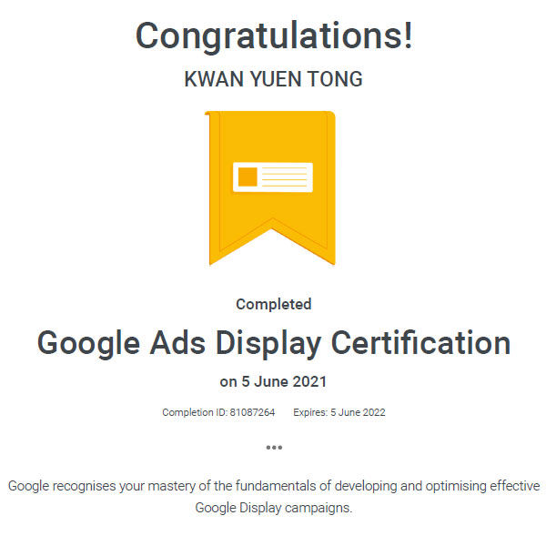Click the Congratulations! heading

coord(273,36)
